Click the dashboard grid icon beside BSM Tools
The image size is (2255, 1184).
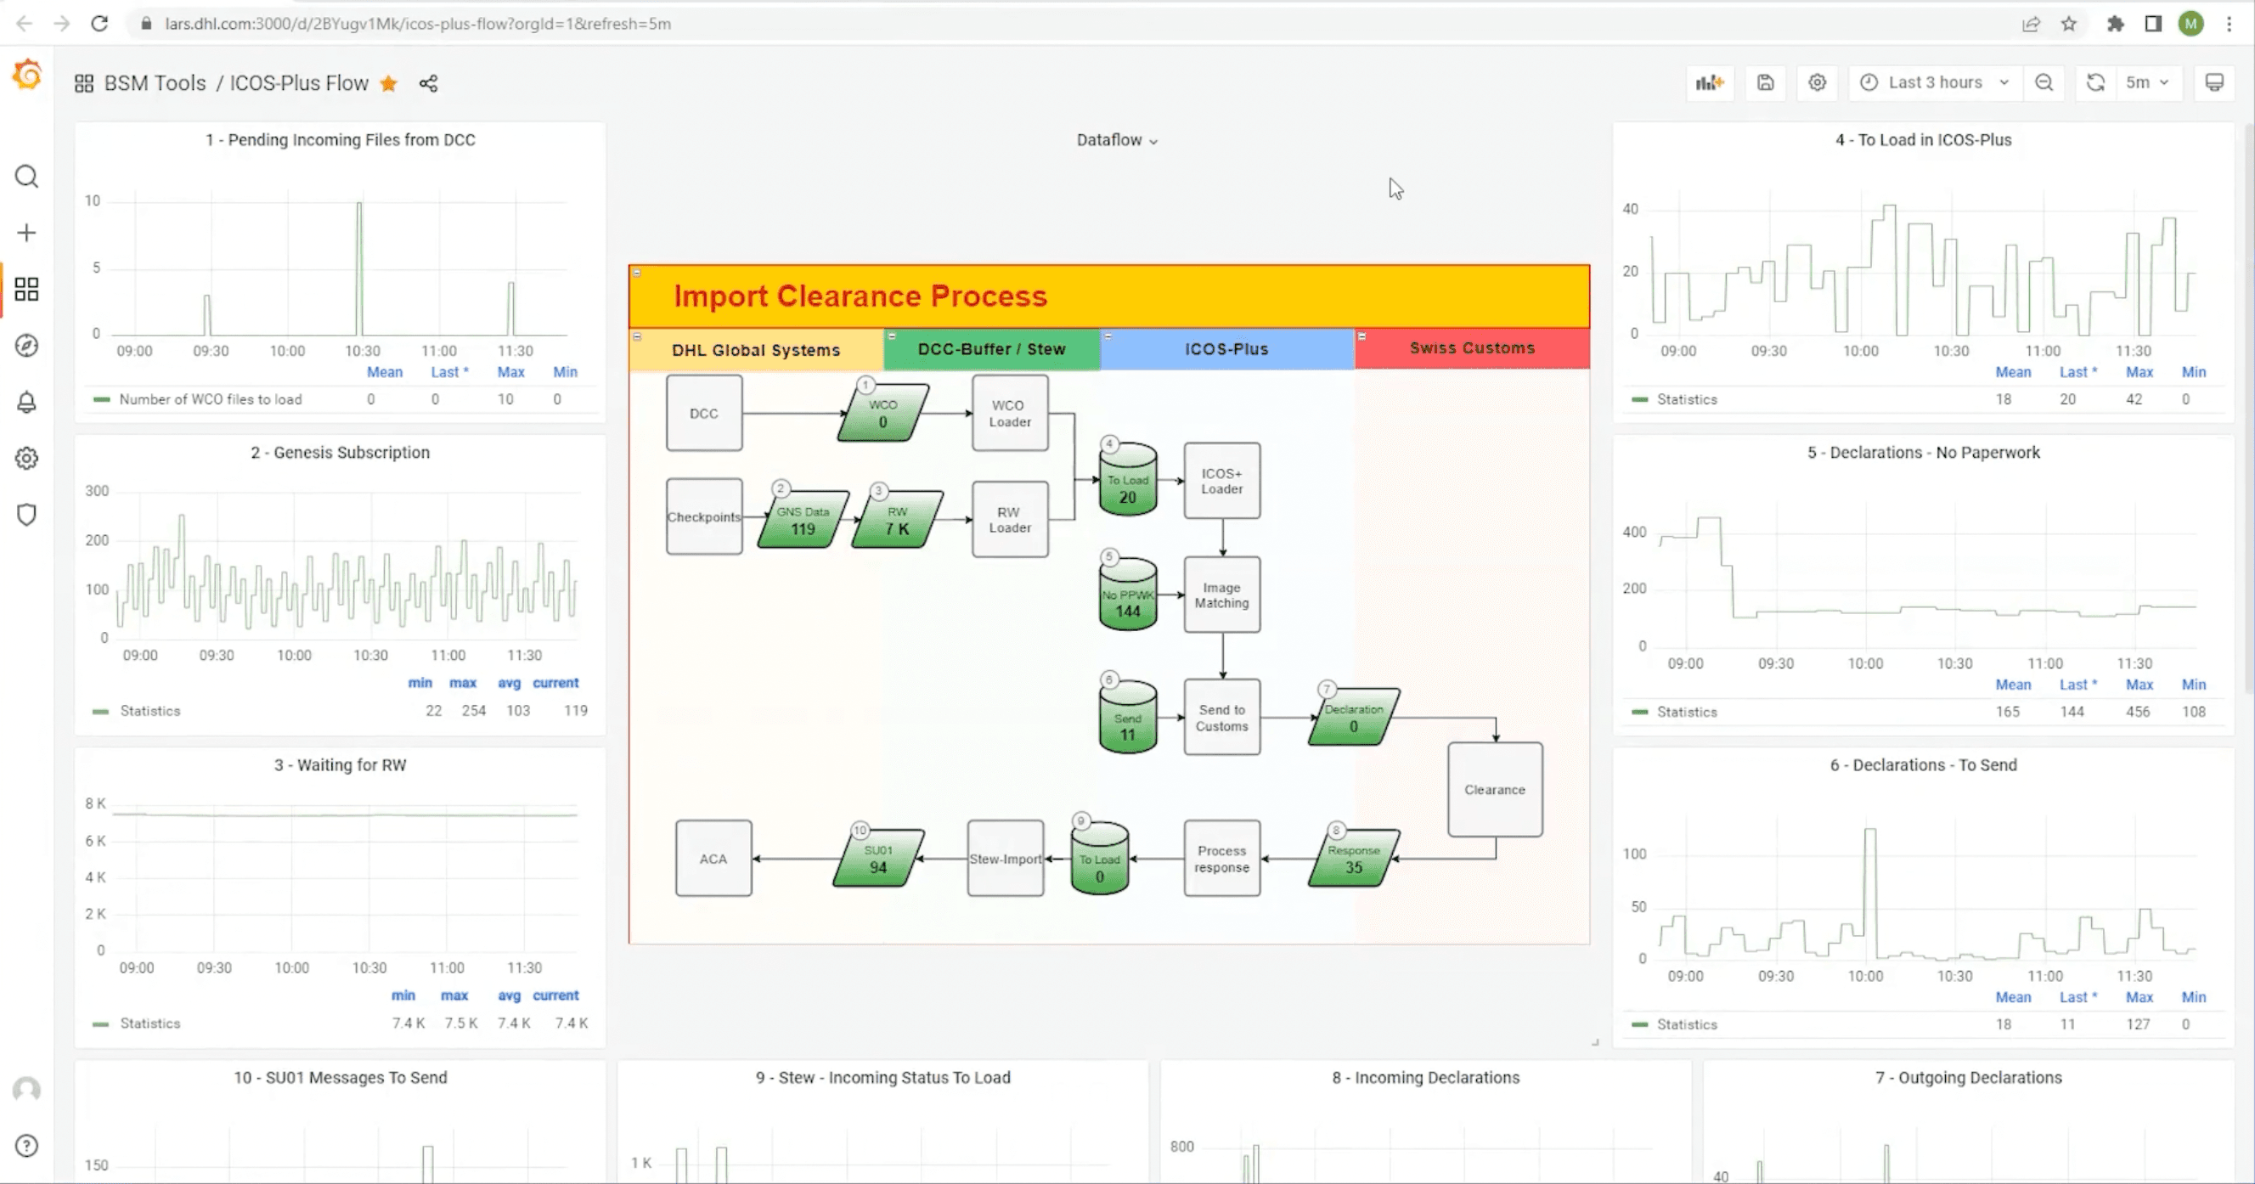tap(84, 83)
